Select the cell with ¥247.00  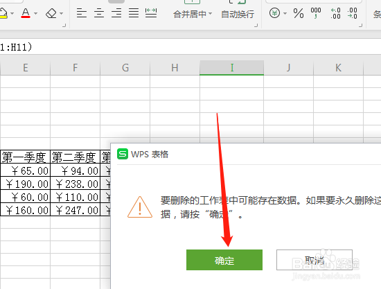click(x=75, y=209)
